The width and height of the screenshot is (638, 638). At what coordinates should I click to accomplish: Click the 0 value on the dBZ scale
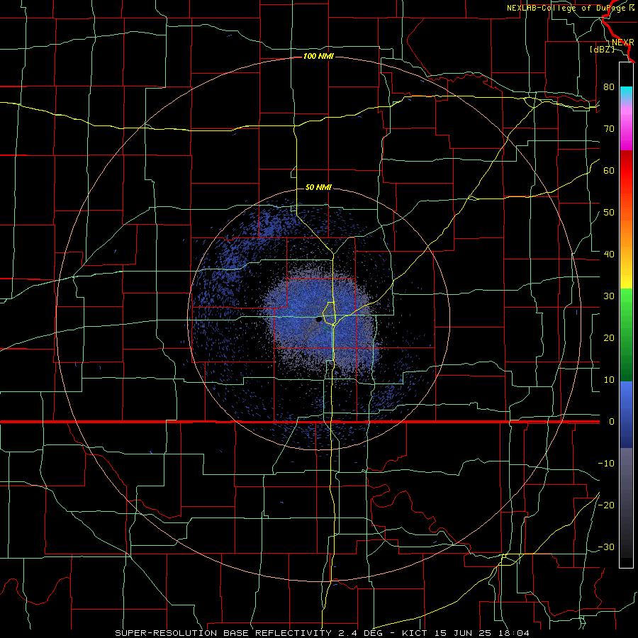pyautogui.click(x=611, y=422)
